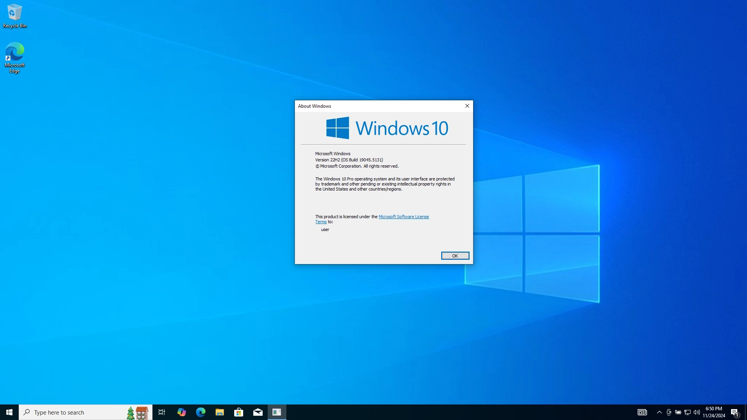Click OK in the About Windows dialog

(455, 256)
